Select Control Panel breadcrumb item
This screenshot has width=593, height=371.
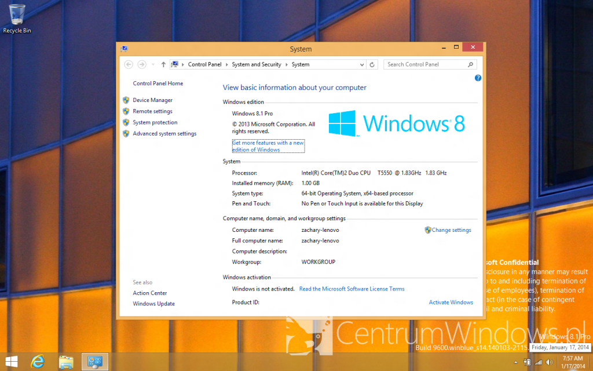[x=204, y=65]
